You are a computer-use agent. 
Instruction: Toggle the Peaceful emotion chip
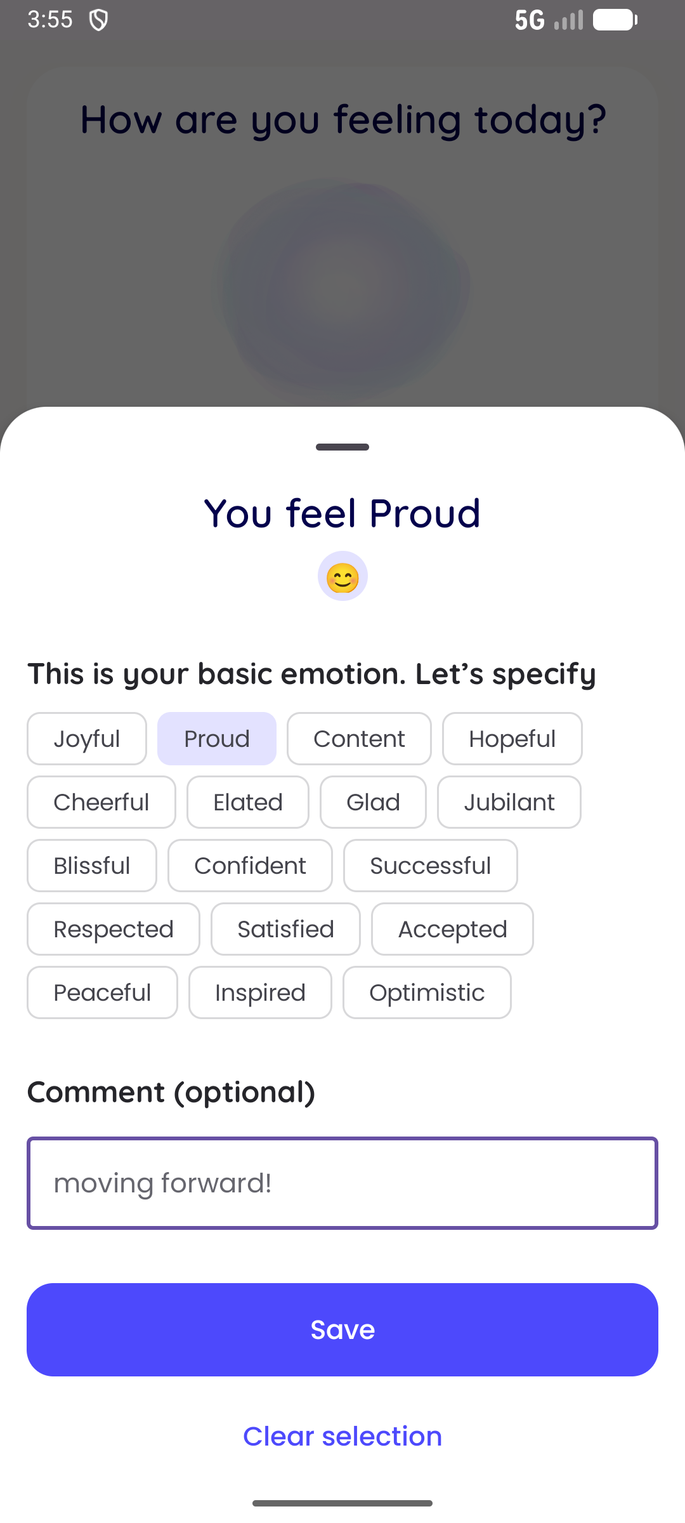point(102,992)
